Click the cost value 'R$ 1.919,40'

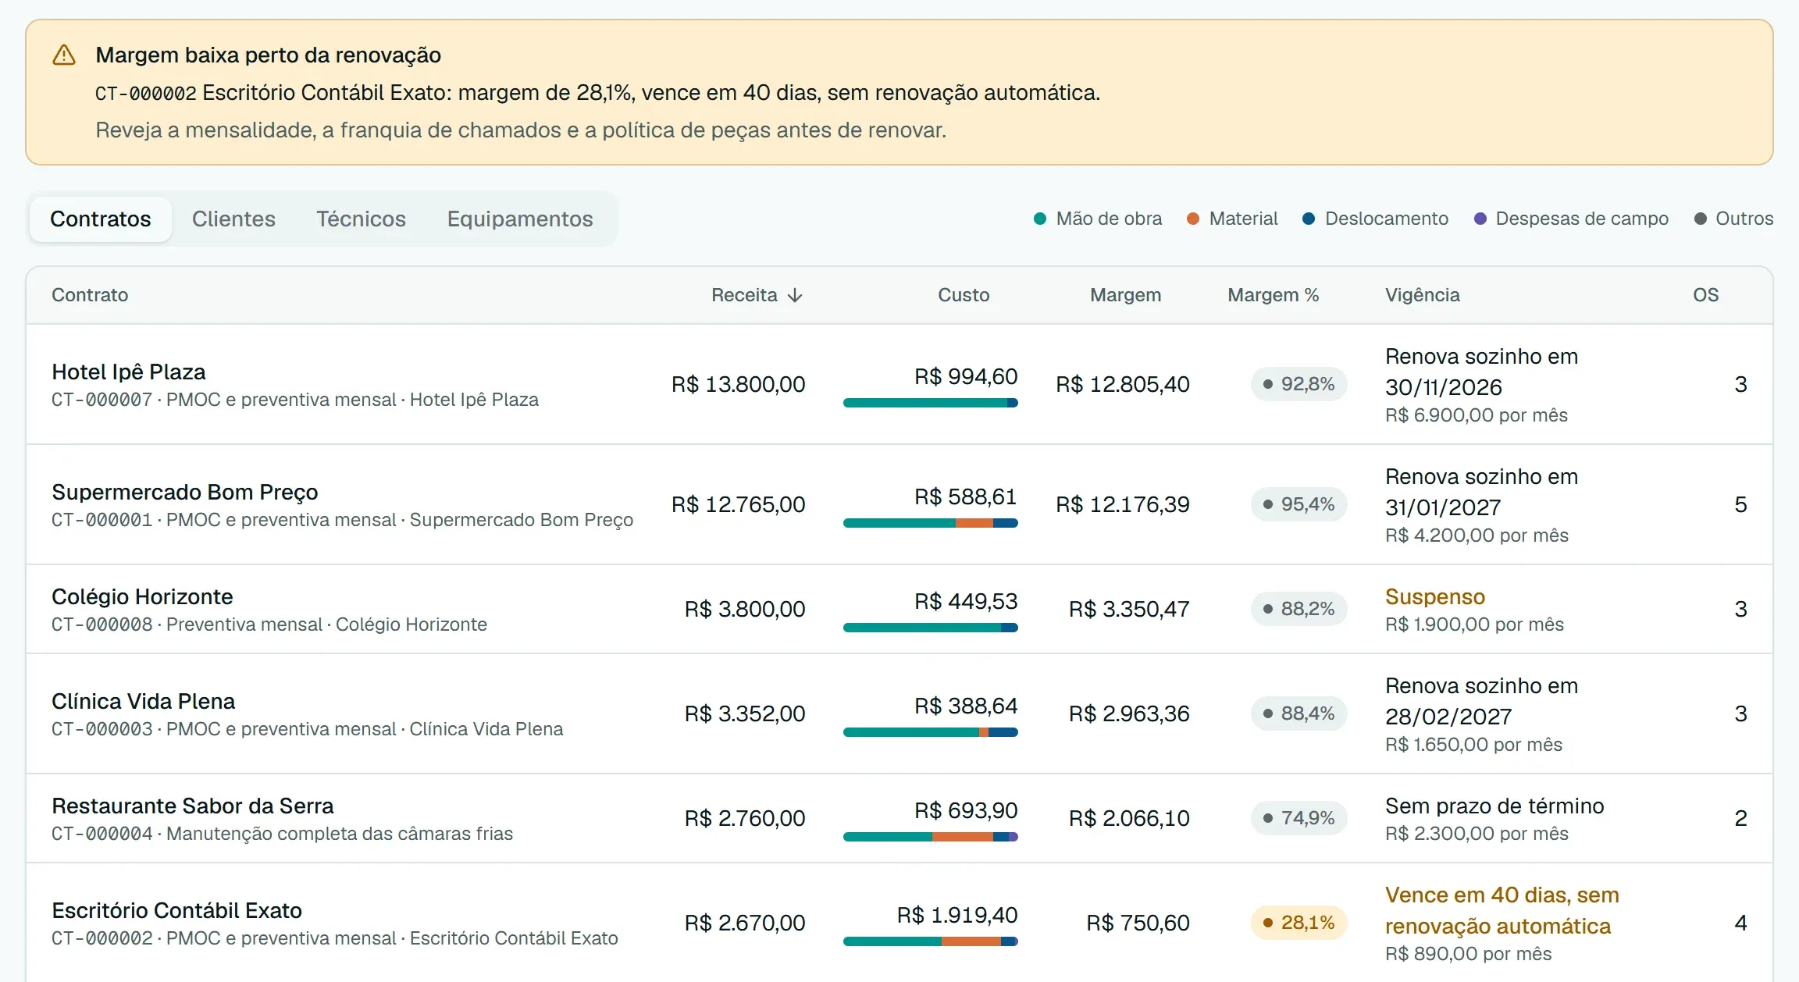[x=957, y=916]
